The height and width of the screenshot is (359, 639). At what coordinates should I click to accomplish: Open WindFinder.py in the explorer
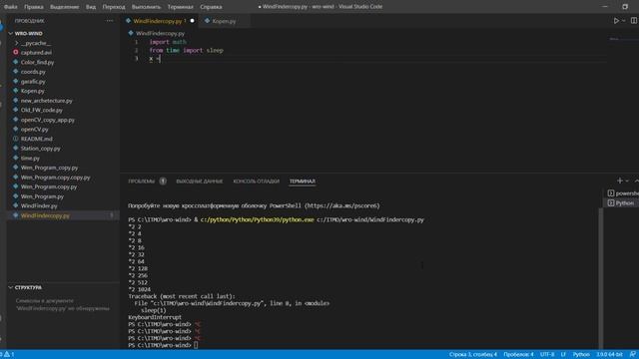39,206
